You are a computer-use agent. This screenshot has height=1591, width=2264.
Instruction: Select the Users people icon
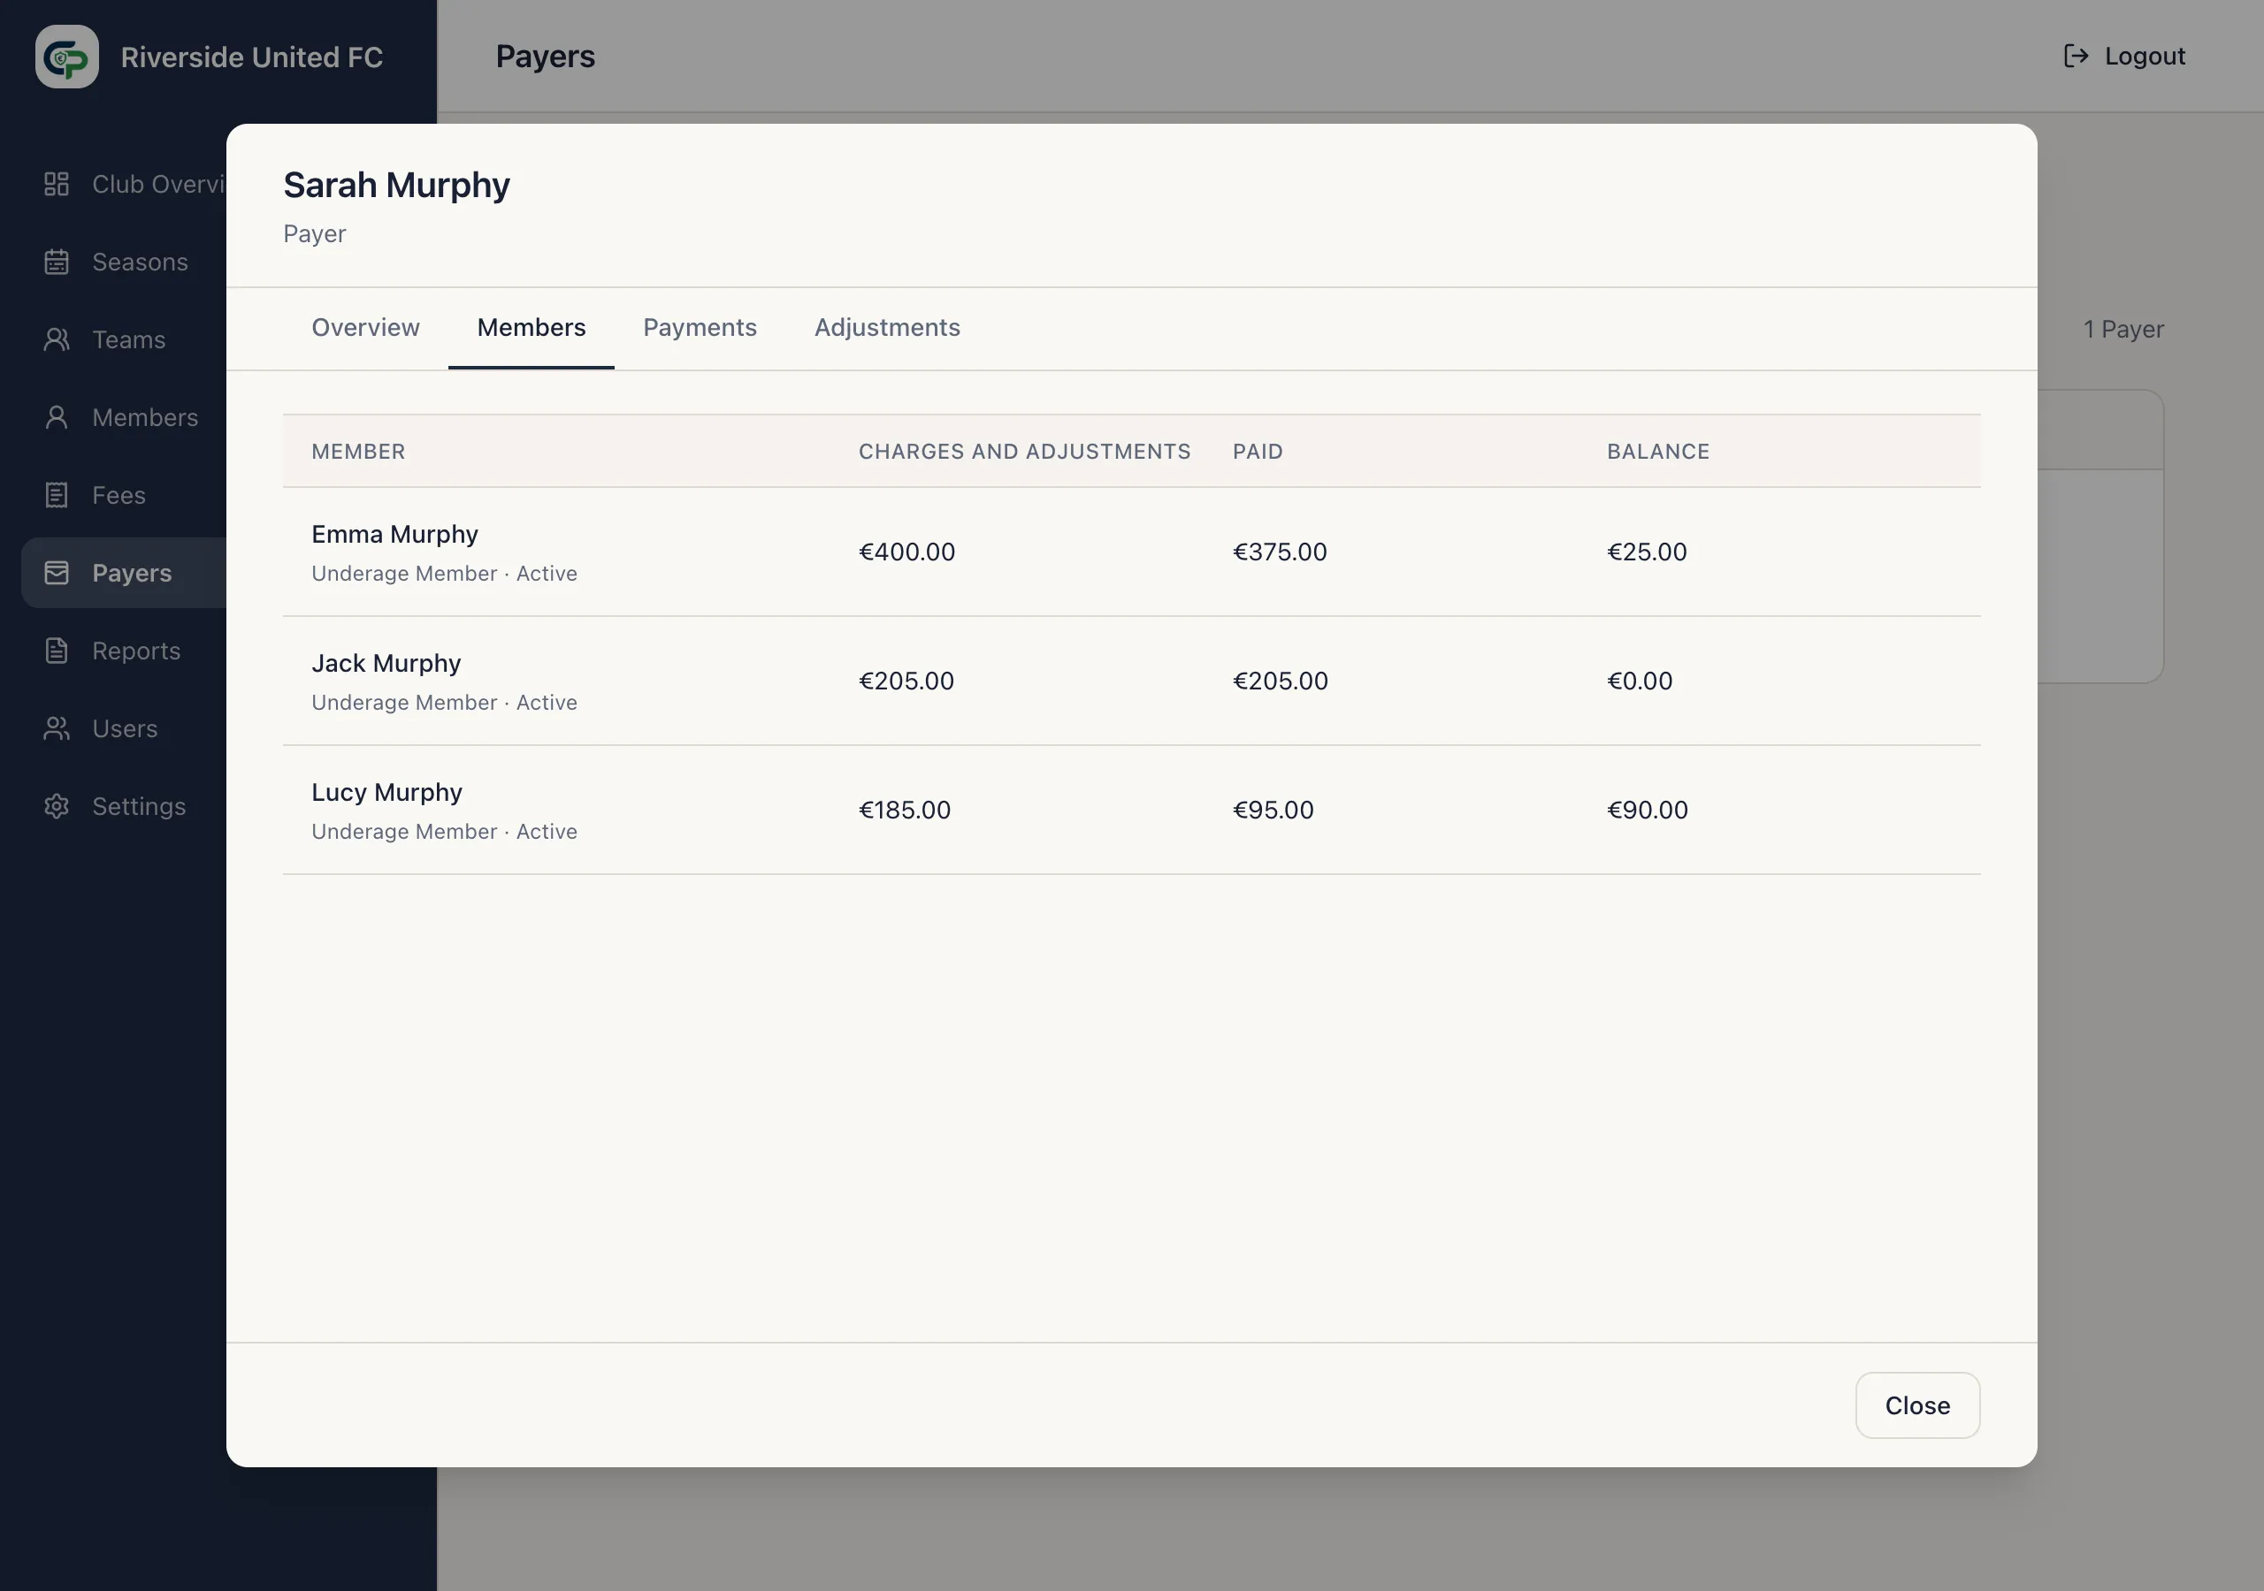coord(57,729)
